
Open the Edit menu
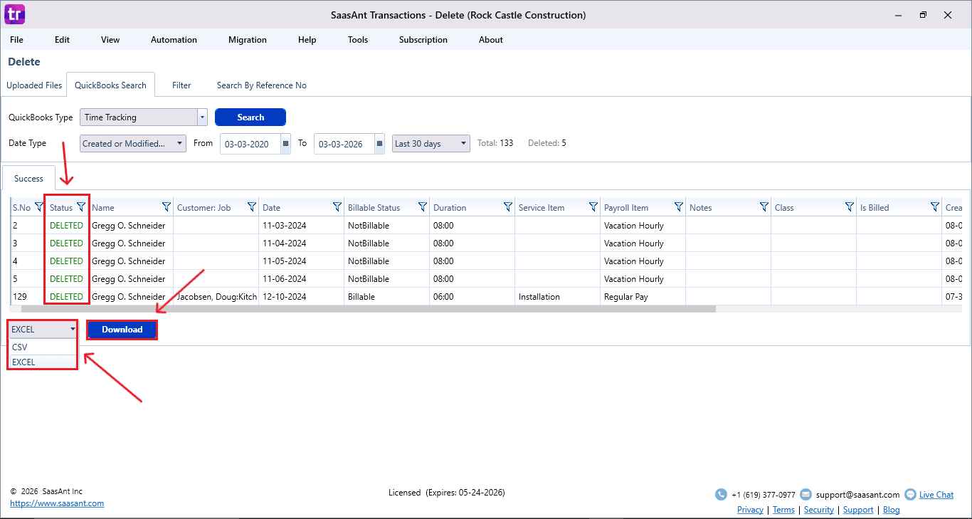pyautogui.click(x=63, y=40)
